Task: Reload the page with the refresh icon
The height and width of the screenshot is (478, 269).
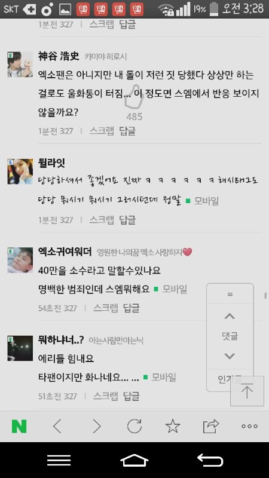Action: tap(134, 426)
